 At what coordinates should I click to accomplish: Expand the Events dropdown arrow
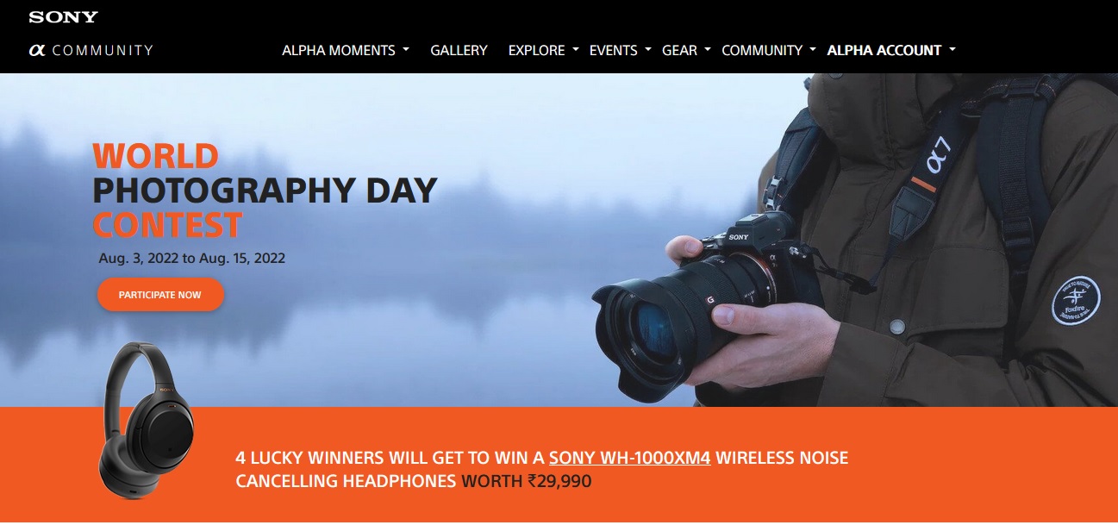[x=648, y=50]
